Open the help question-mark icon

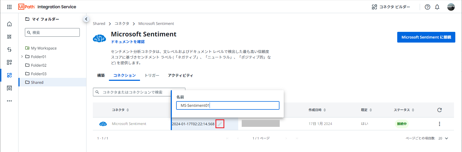[427, 7]
